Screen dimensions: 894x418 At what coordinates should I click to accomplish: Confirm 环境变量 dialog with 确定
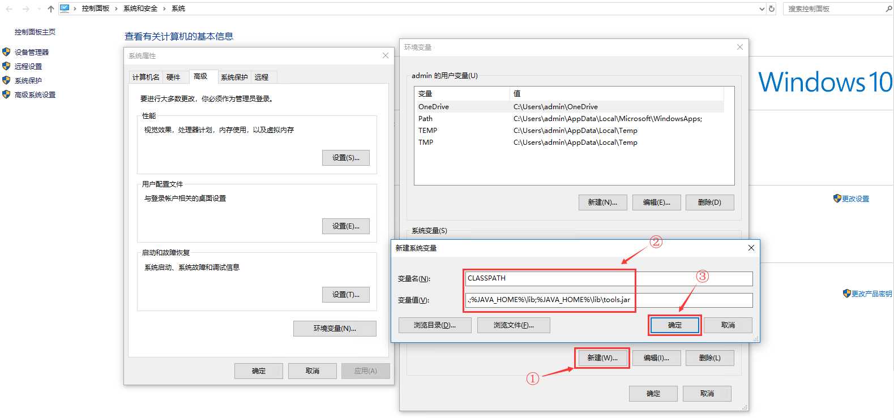(x=653, y=394)
